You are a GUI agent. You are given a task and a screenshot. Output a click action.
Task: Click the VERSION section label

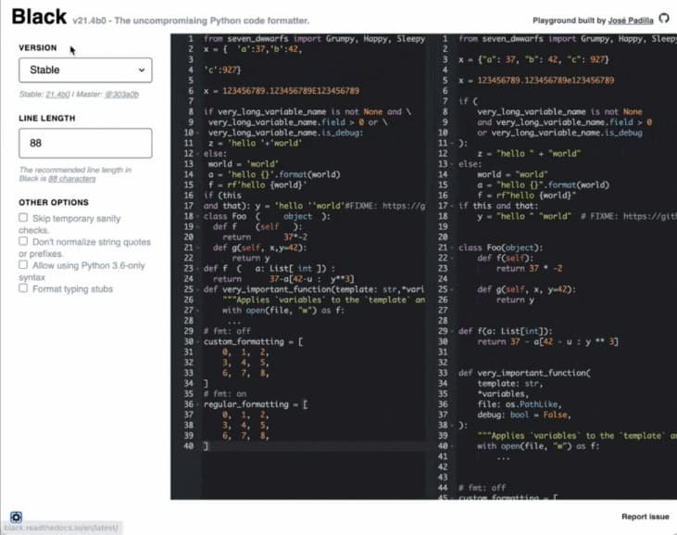click(38, 48)
